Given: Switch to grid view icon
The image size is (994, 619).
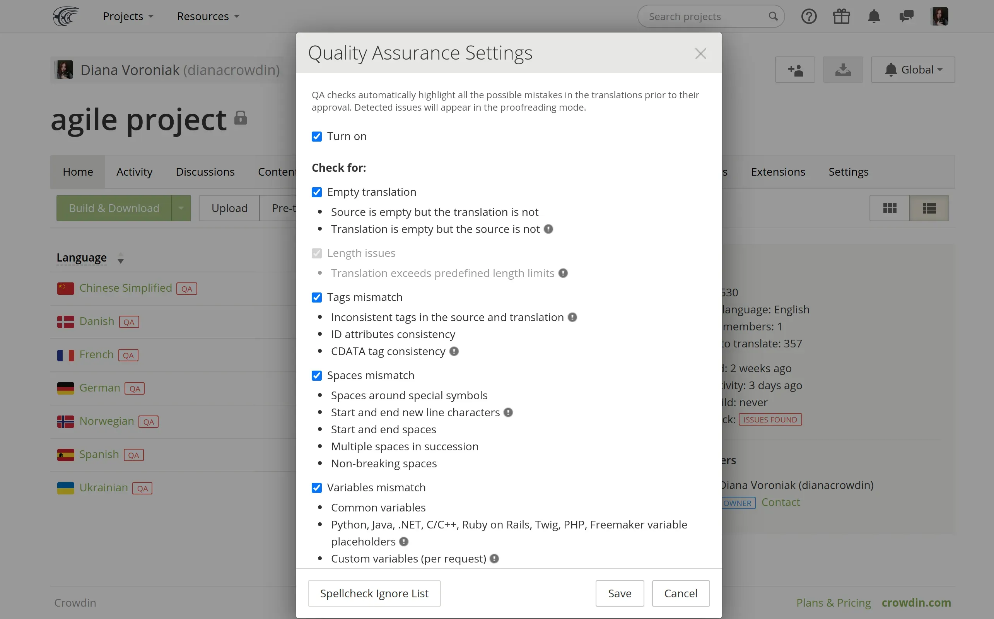Looking at the screenshot, I should [x=889, y=209].
